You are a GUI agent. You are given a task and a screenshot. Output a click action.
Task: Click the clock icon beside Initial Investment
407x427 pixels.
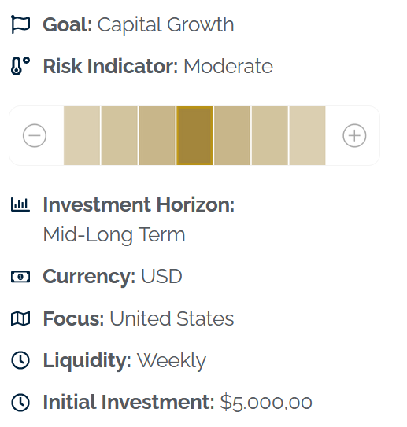20,402
